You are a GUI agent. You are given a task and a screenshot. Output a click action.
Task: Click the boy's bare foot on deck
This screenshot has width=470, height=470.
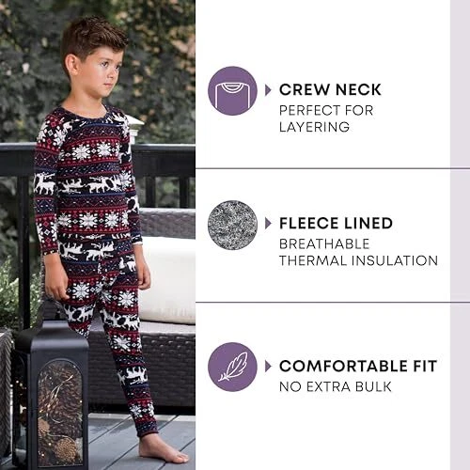coord(163,449)
